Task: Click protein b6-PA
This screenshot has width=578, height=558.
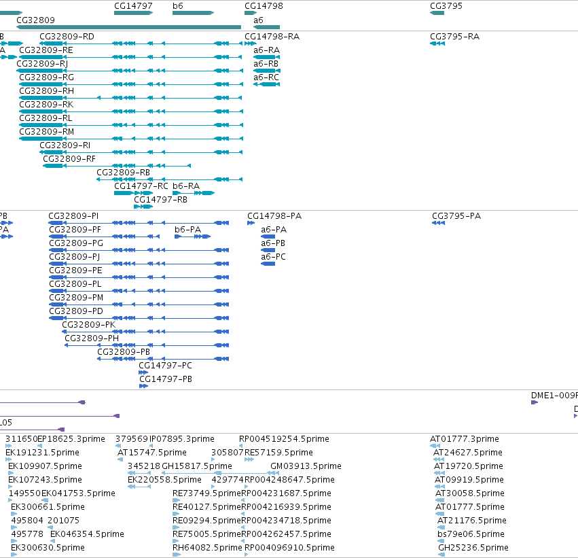Action: (187, 230)
